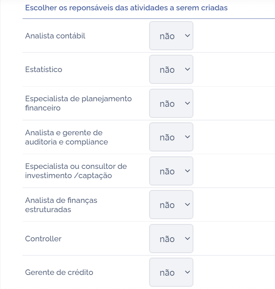Screen dimensions: 275x289
Task: Click the Escolher os reponsáveis section heading
Action: tap(126, 8)
